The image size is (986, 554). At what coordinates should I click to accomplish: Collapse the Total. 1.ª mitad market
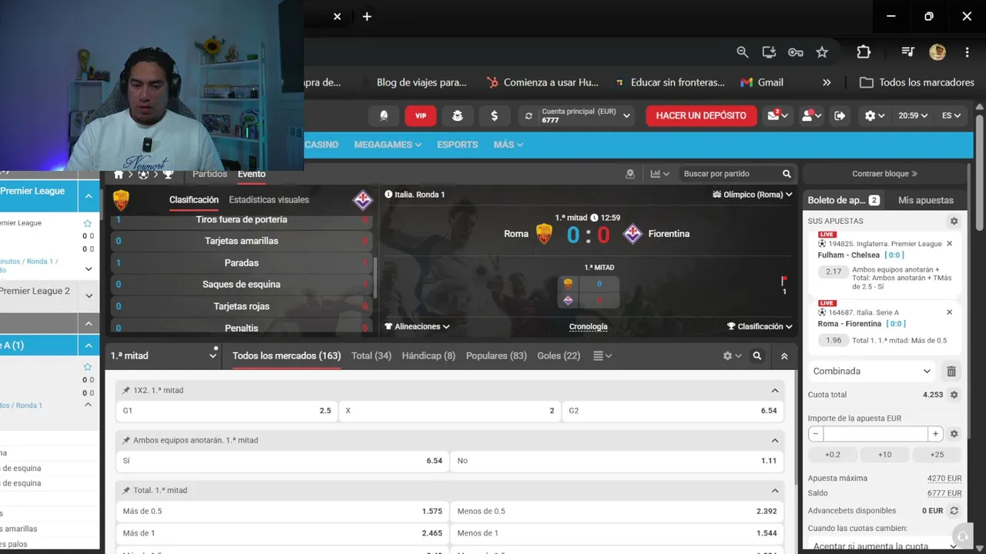point(775,491)
